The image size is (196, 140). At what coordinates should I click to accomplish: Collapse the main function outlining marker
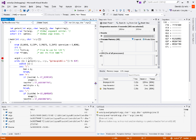9,39
